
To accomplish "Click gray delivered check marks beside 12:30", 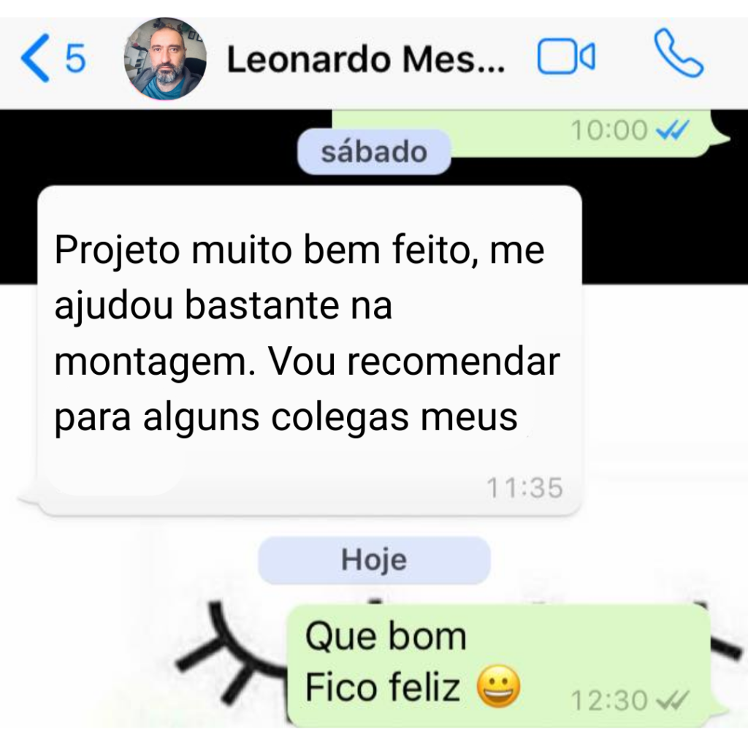I will click(x=673, y=700).
